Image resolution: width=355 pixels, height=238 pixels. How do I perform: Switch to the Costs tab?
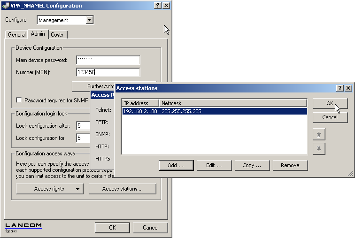(57, 35)
